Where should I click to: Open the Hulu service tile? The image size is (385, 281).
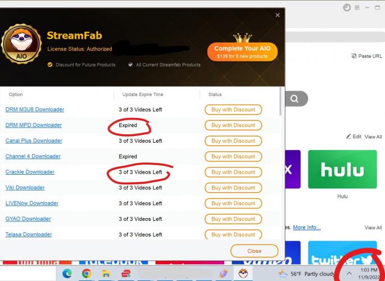pyautogui.click(x=342, y=169)
